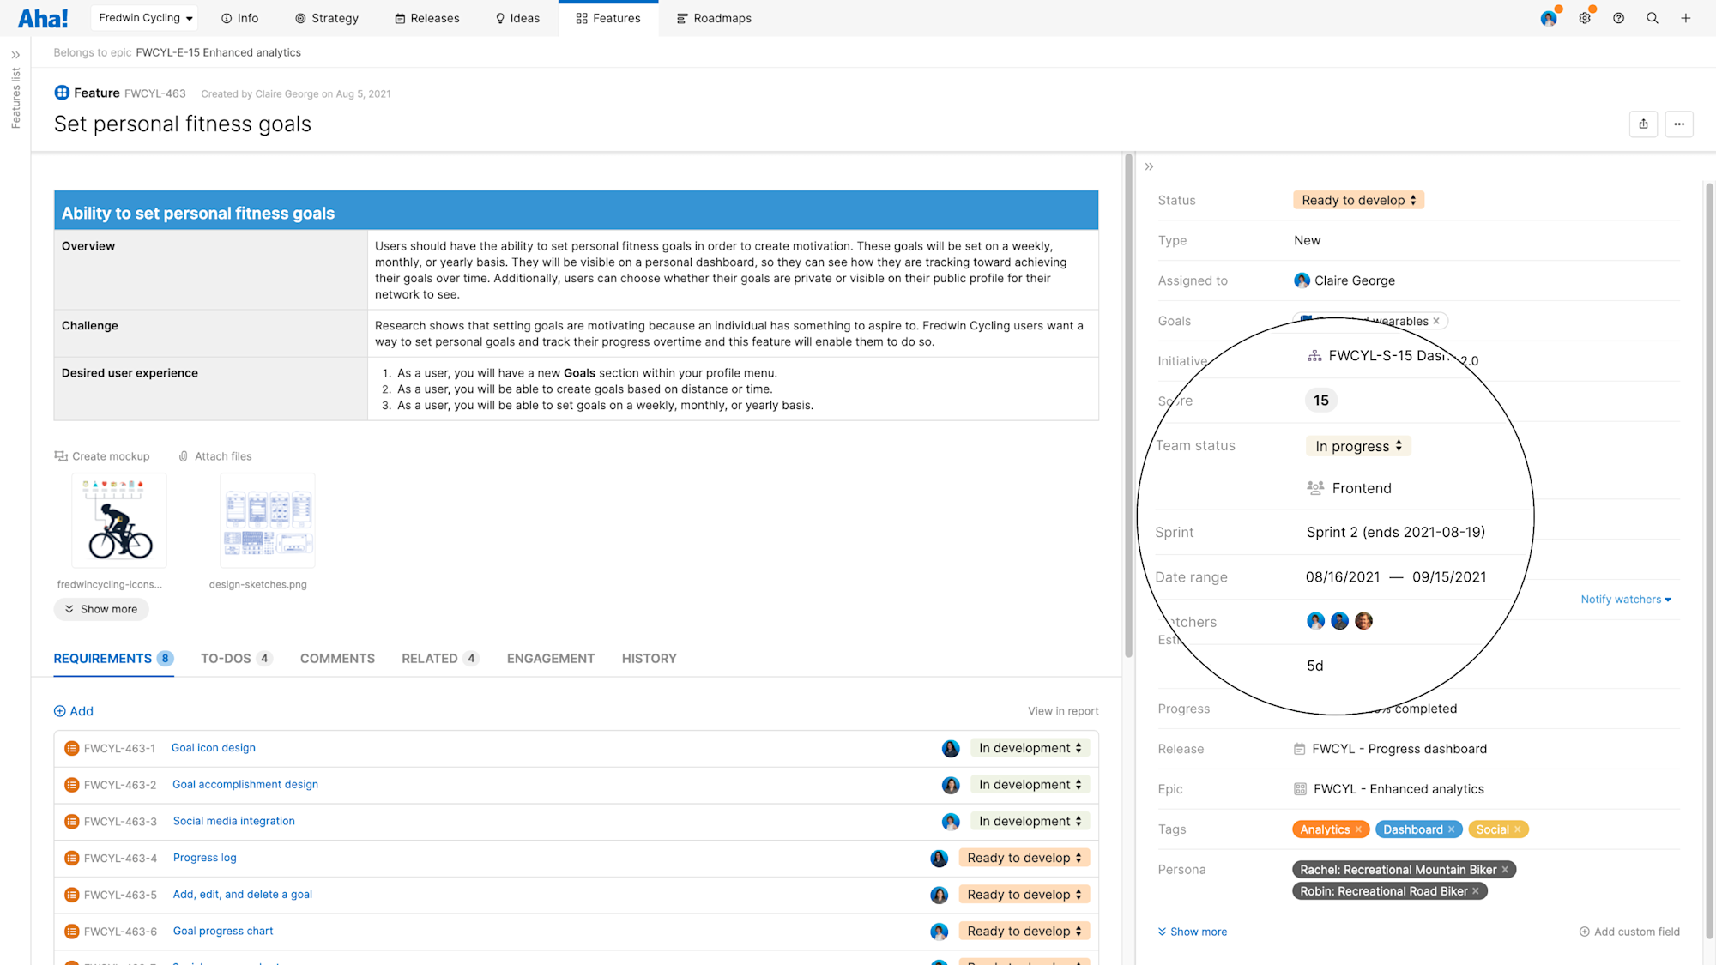Switch to the Comments tab
Viewport: 1716px width, 965px height.
coord(337,658)
